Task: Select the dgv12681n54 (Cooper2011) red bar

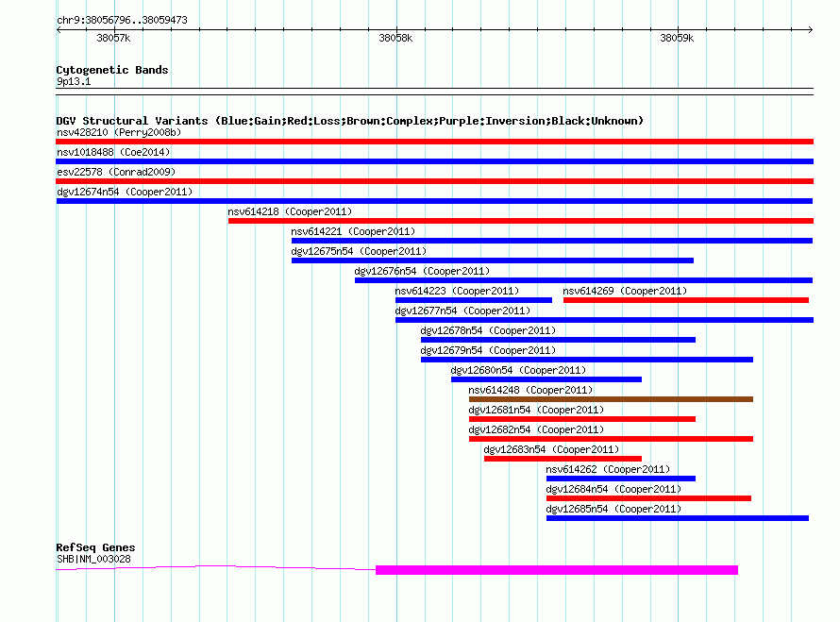Action: (x=582, y=419)
